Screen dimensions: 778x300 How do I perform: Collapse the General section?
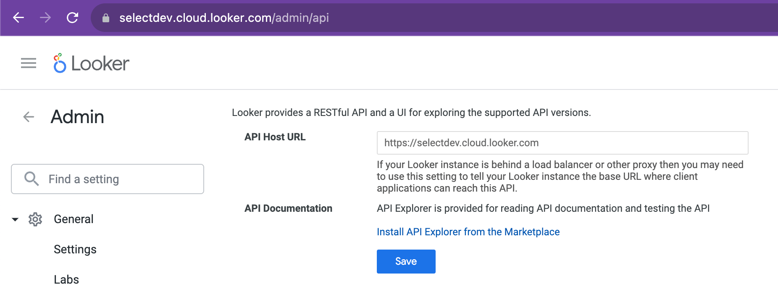(x=15, y=219)
